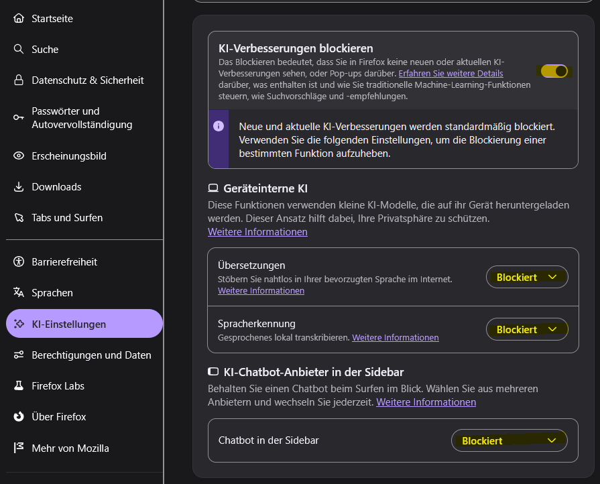Click the Startseite house icon
The height and width of the screenshot is (484, 600).
click(19, 18)
